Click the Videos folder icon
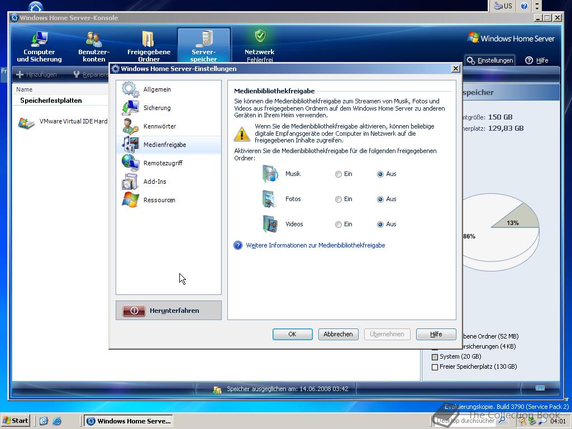The width and height of the screenshot is (572, 429). 270,224
